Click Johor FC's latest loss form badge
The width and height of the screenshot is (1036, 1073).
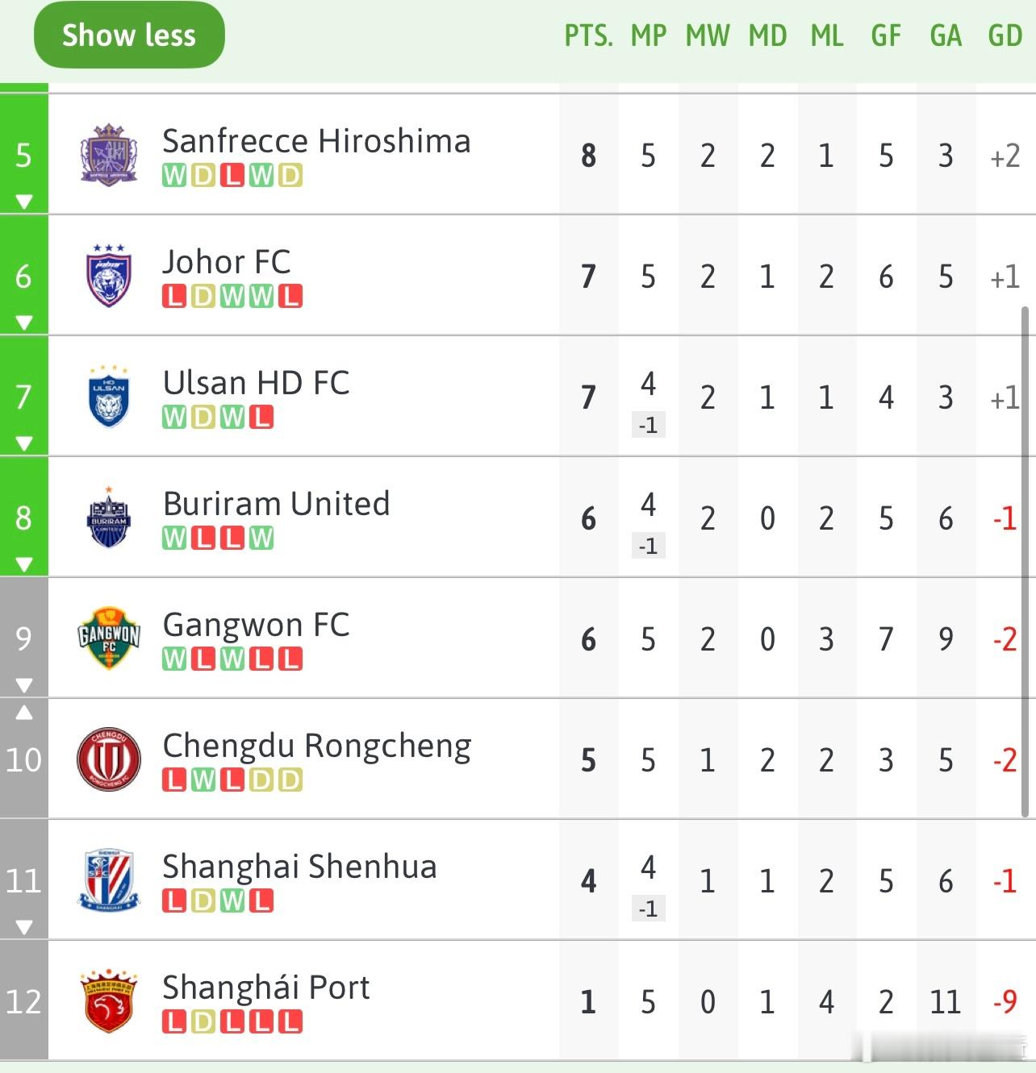point(290,297)
